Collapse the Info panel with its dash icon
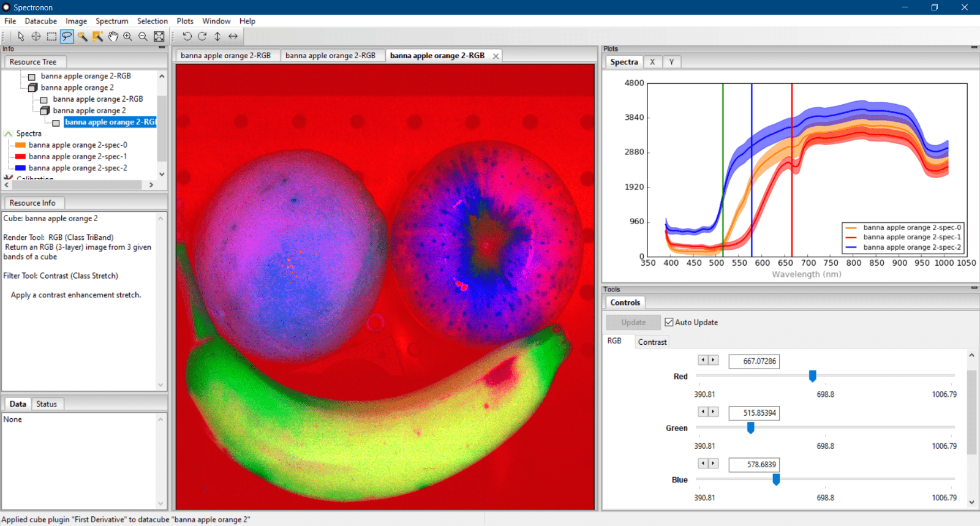980x526 pixels. tap(162, 48)
